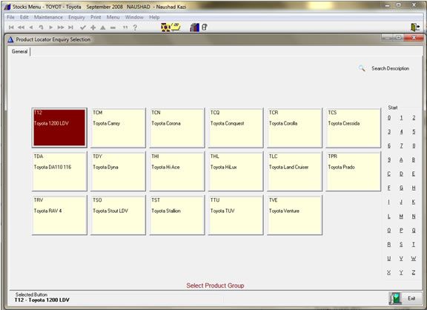Click the yellow folder toolbar icon
This screenshot has height=310, width=427.
[176, 27]
